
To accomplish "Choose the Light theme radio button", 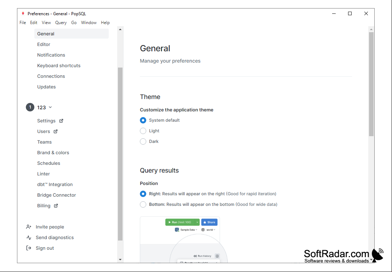I will pyautogui.click(x=143, y=131).
